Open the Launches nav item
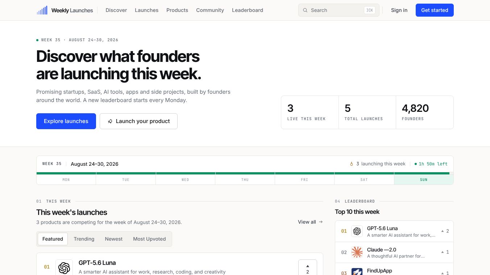490x275 pixels. point(146,10)
